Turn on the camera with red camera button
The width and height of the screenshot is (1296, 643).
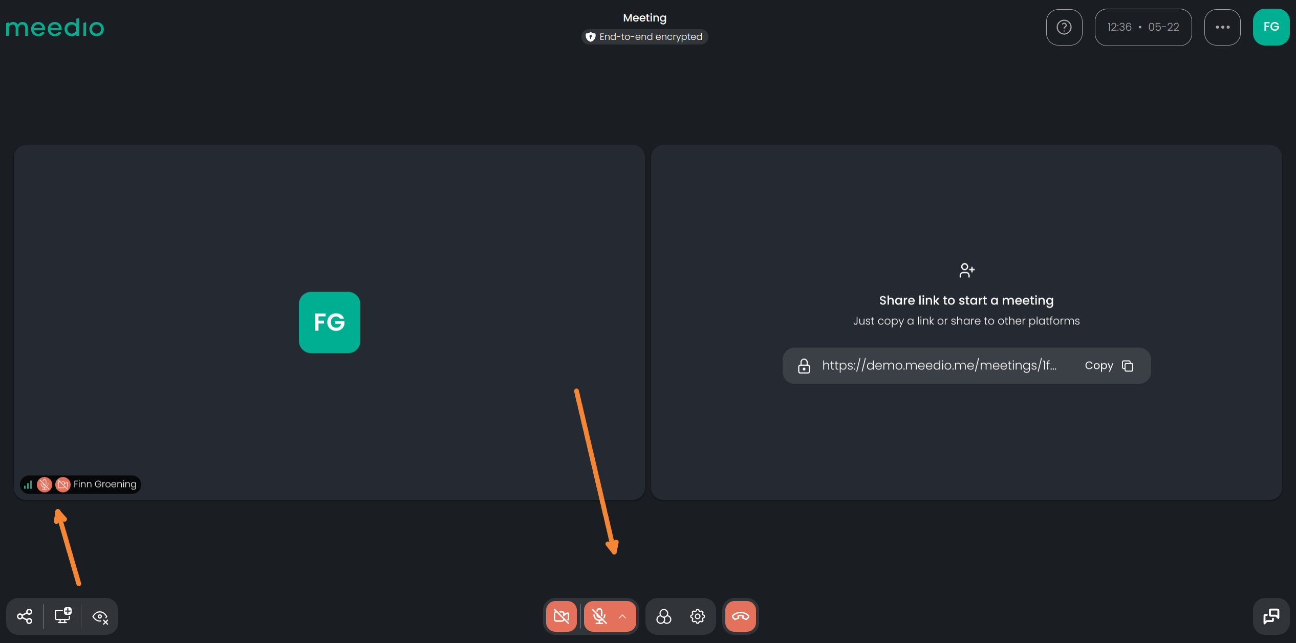tap(561, 616)
